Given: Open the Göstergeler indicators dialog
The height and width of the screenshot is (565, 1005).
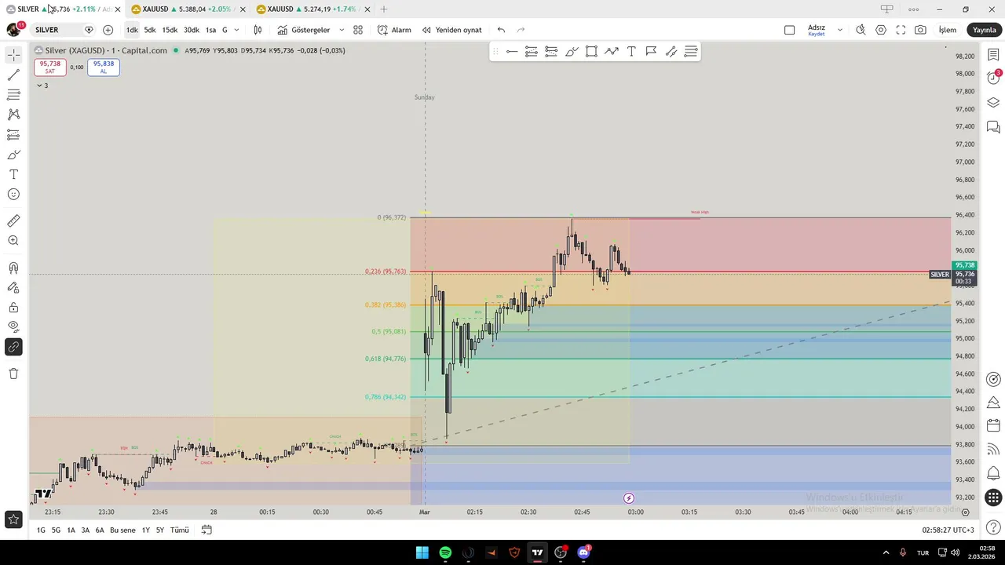Looking at the screenshot, I should click(304, 30).
